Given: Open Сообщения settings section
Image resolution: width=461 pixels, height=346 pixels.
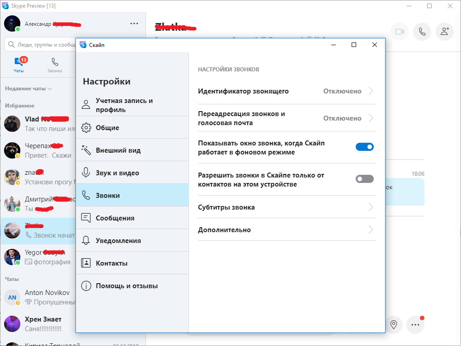Looking at the screenshot, I should 132,218.
